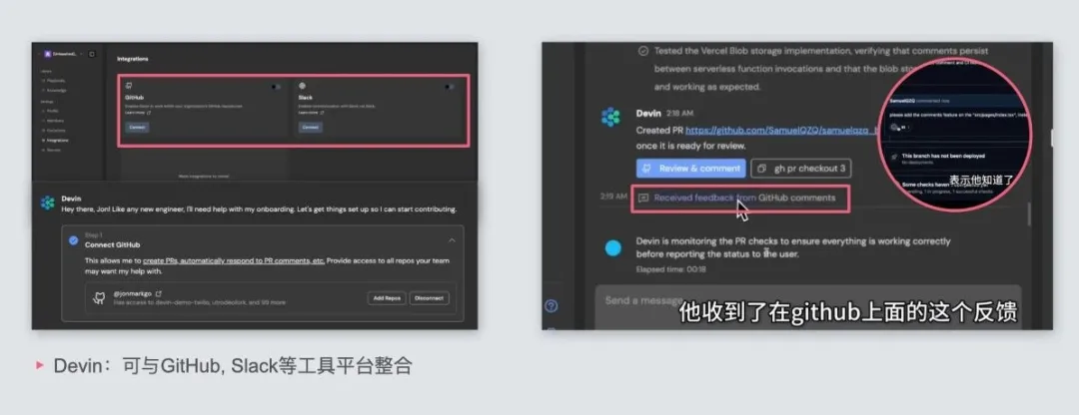Open the github.com/SamuelQZQ PR link
Image resolution: width=1079 pixels, height=415 pixels.
[x=782, y=130]
